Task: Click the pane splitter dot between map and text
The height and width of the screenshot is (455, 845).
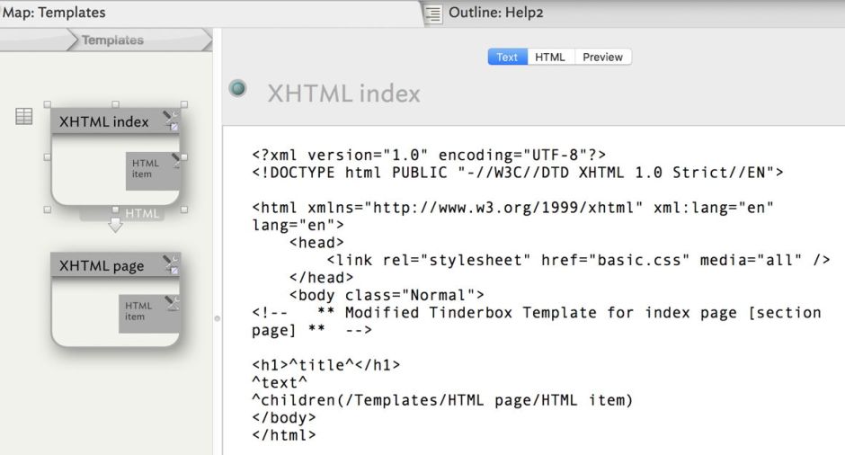Action: pyautogui.click(x=216, y=318)
